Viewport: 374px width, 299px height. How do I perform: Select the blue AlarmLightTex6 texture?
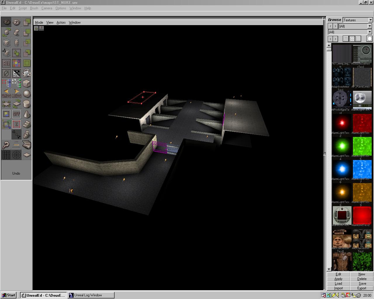coord(342,169)
